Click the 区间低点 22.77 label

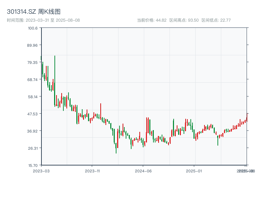pyautogui.click(x=216, y=20)
